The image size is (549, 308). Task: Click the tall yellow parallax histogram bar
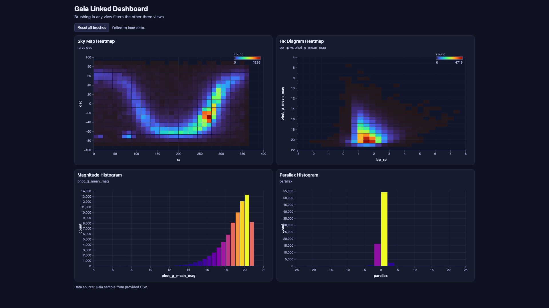tap(384, 229)
